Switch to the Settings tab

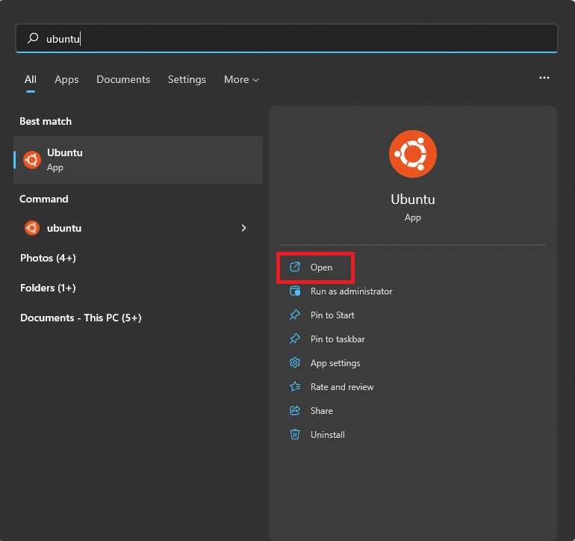187,79
